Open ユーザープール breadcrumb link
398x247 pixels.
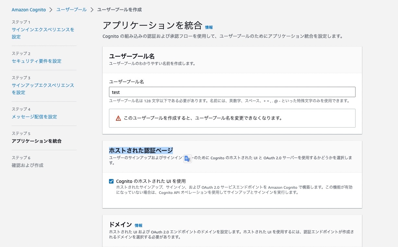[x=71, y=10]
